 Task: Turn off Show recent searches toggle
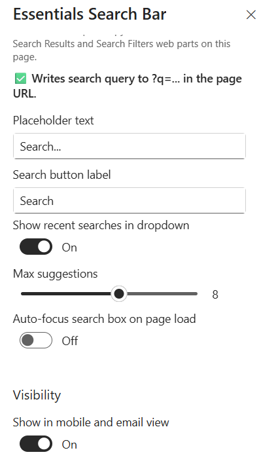(x=36, y=246)
